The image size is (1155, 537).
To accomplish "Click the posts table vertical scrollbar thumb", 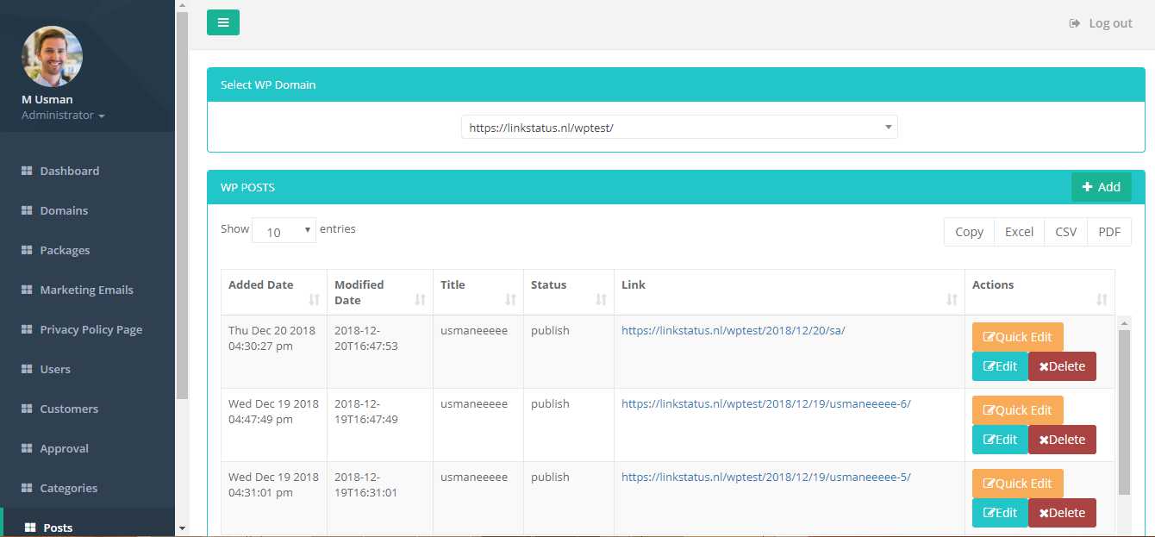I will coord(1124,412).
